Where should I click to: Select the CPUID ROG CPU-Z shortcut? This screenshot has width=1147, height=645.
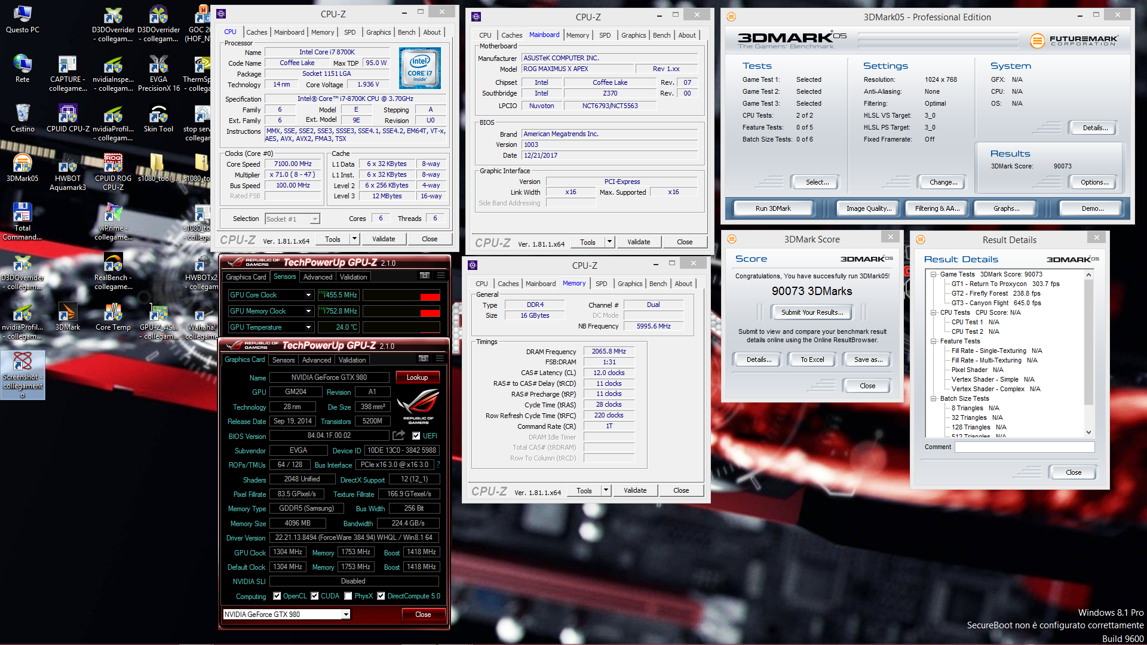point(113,172)
